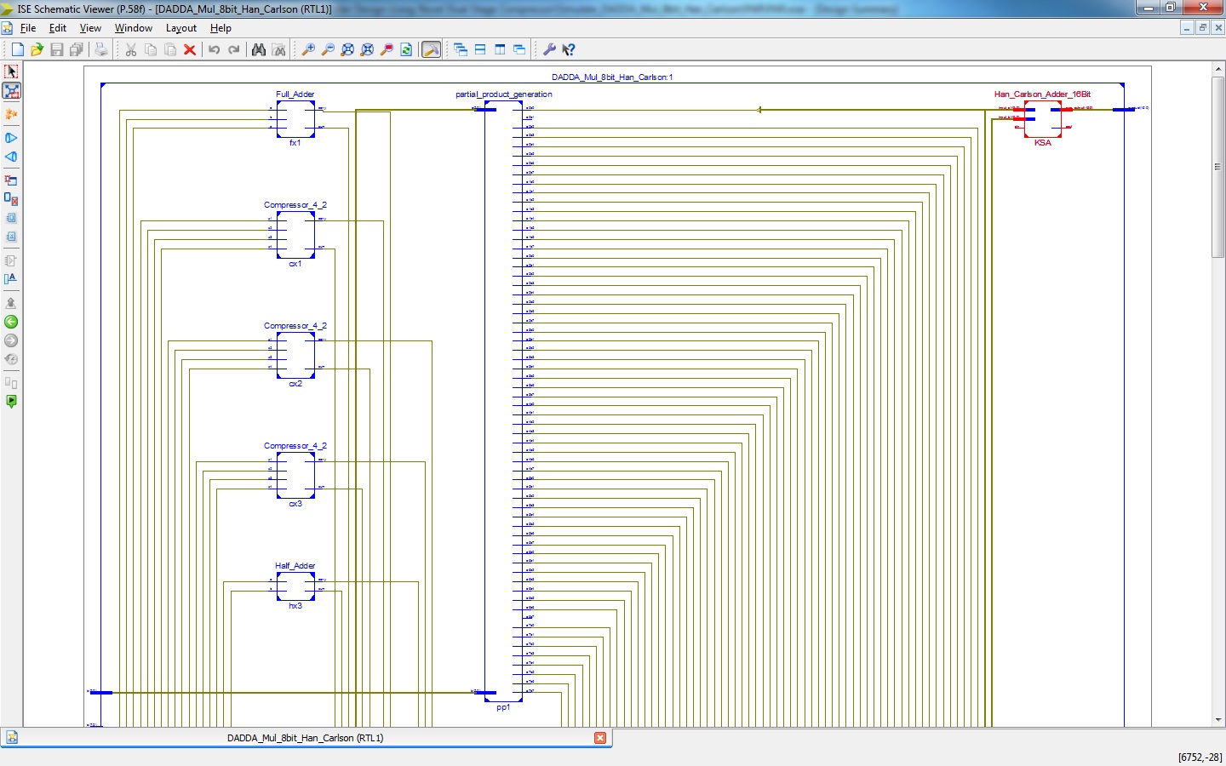Select the Half_Adder hx3 block
The height and width of the screenshot is (766, 1226).
coord(295,586)
